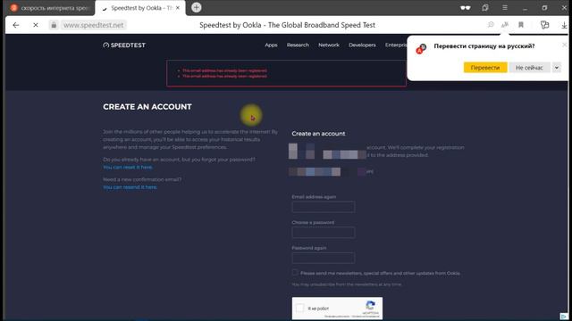572x321 pixels.
Task: Focus the Password again field
Action: [x=324, y=258]
